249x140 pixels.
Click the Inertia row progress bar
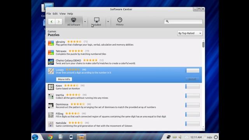pyautogui.click(x=192, y=96)
